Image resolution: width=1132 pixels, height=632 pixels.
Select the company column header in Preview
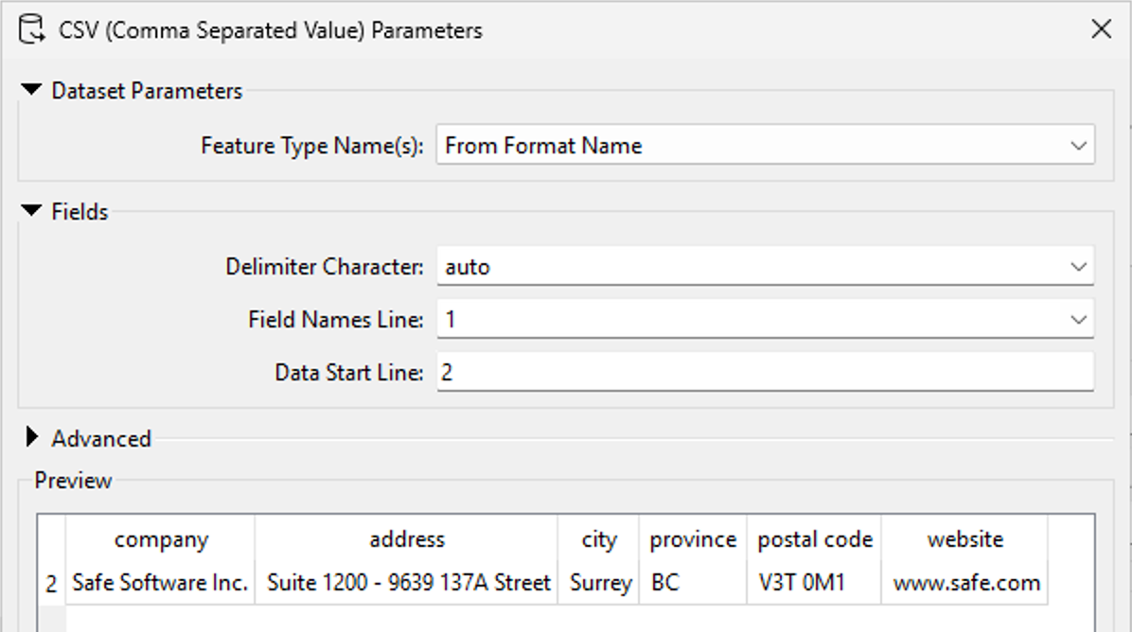(x=159, y=539)
